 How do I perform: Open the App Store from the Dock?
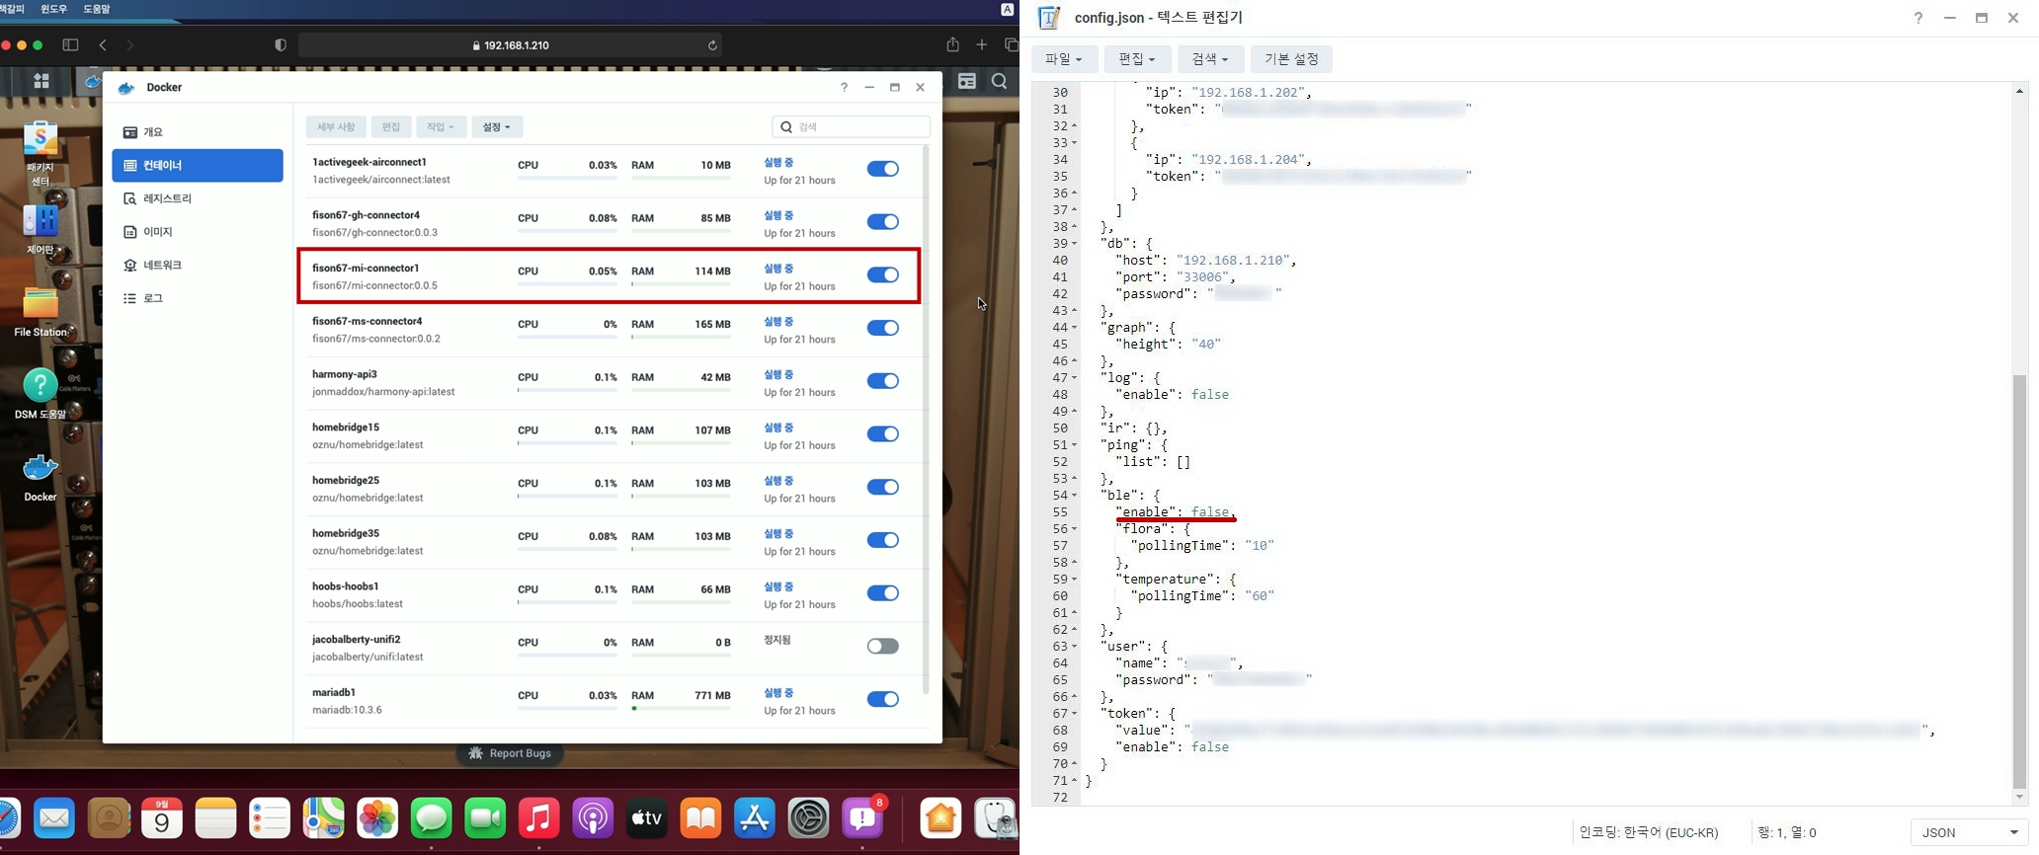point(755,818)
